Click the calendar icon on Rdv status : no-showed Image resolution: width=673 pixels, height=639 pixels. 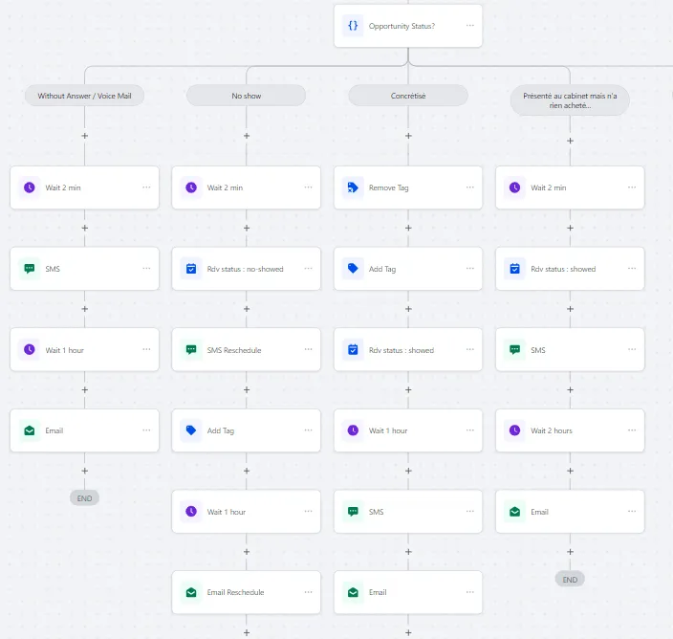191,269
